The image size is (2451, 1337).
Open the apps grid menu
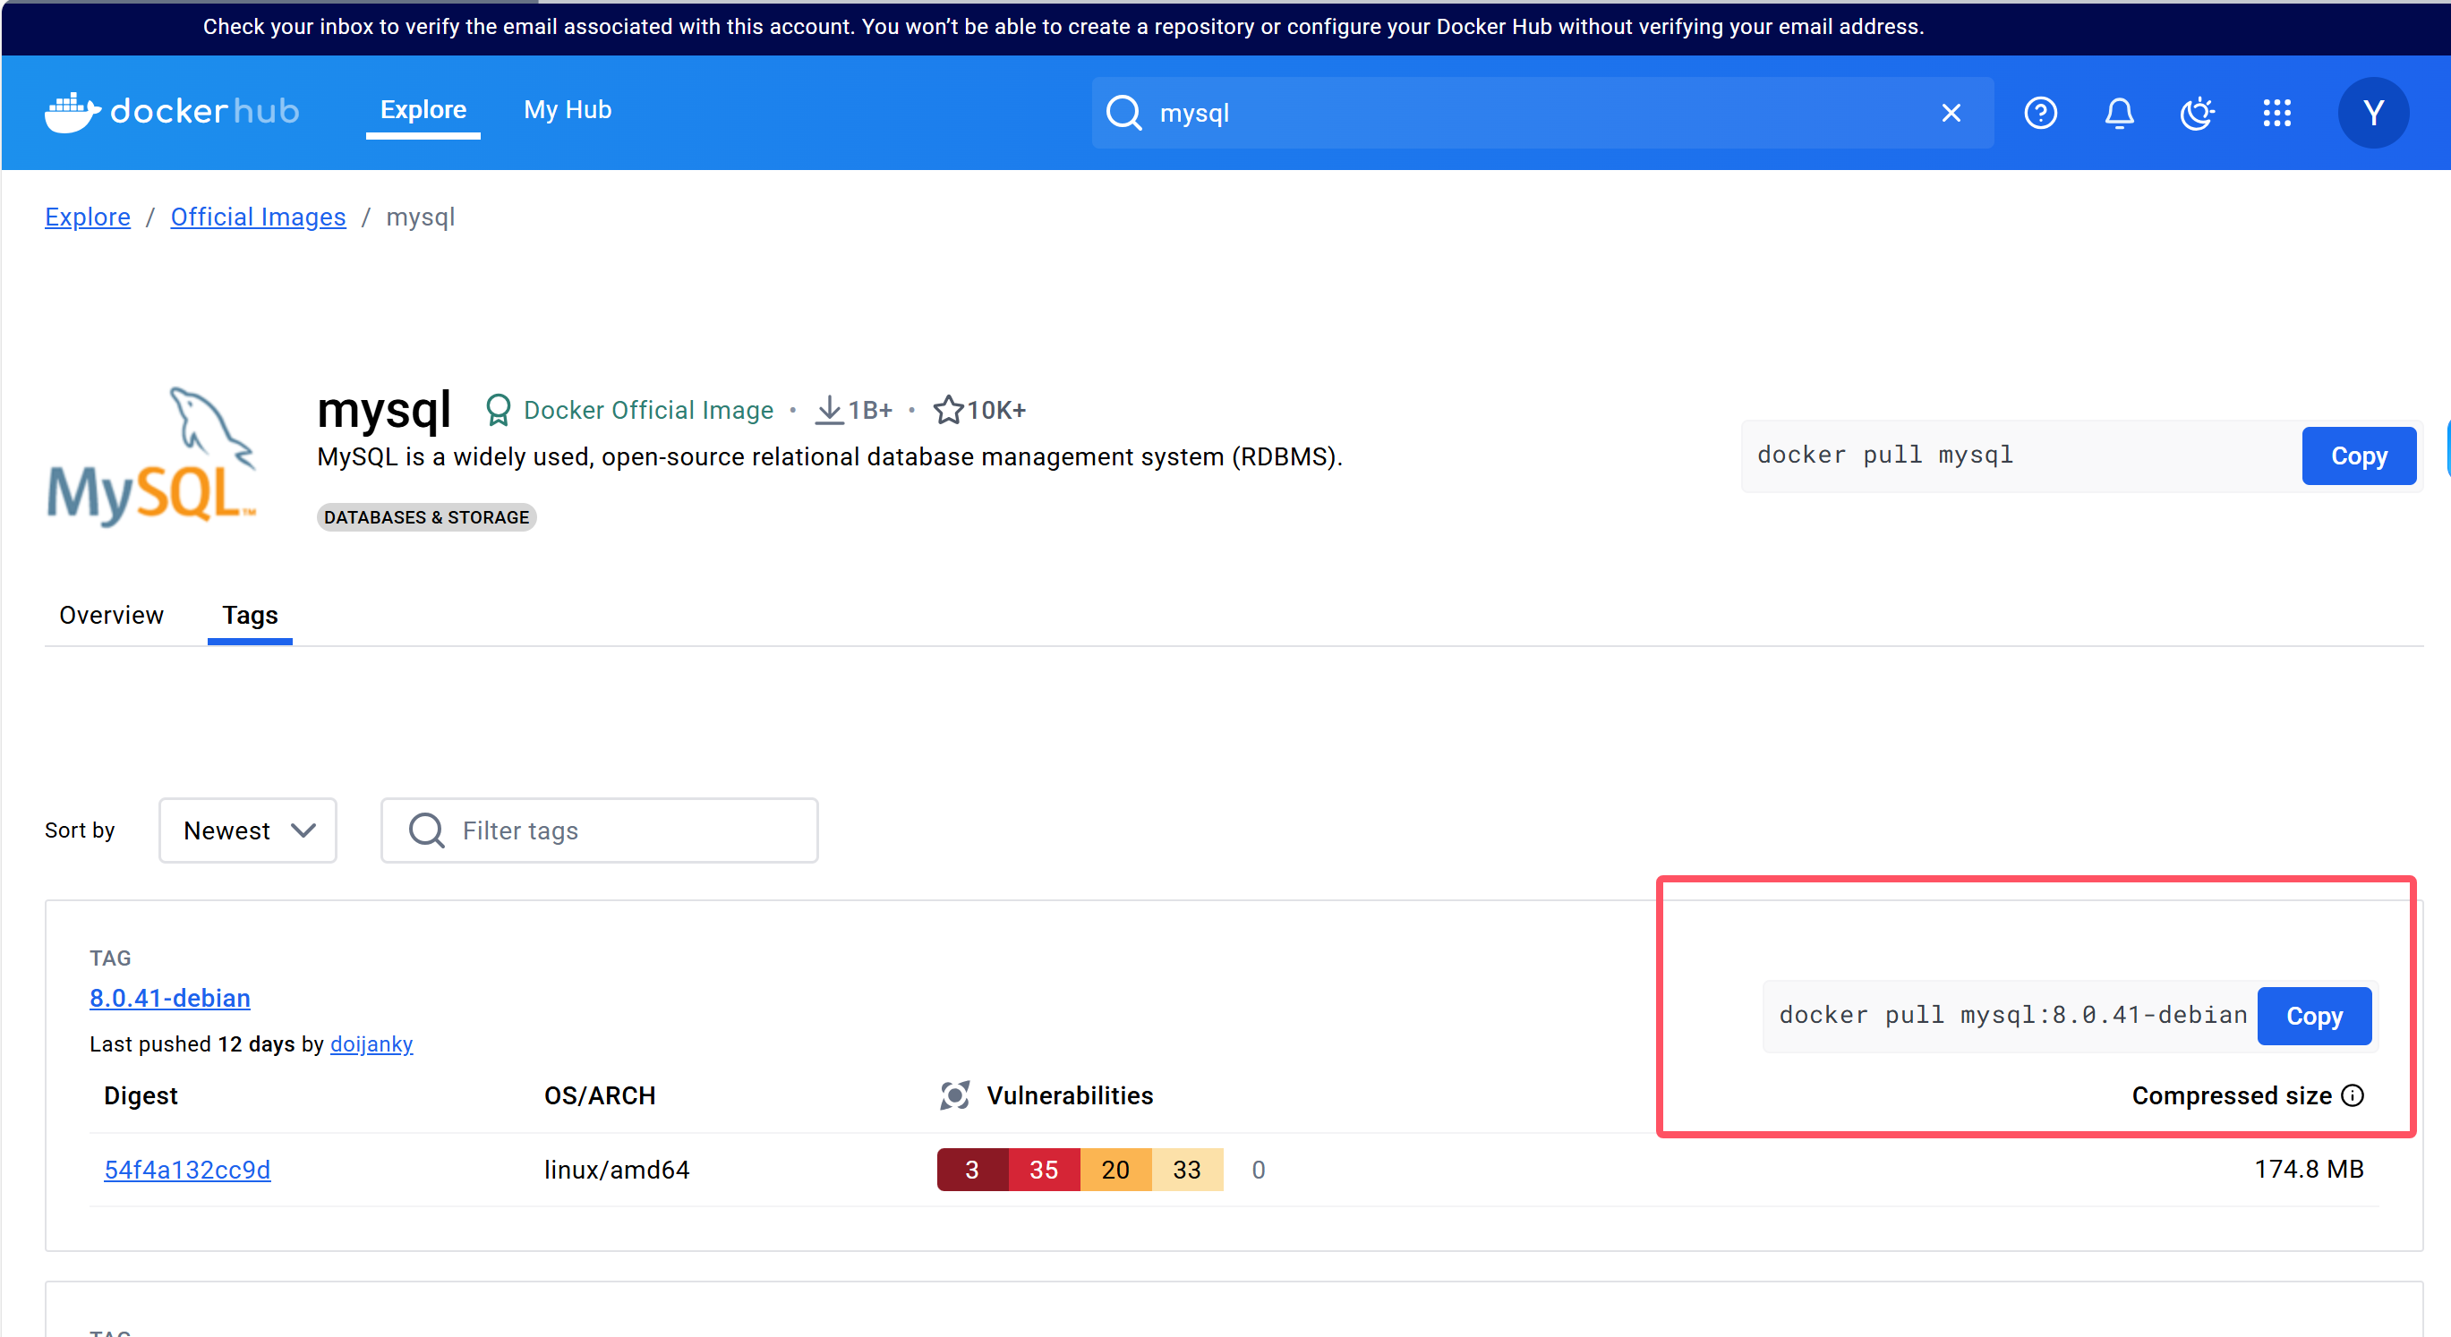point(2276,113)
